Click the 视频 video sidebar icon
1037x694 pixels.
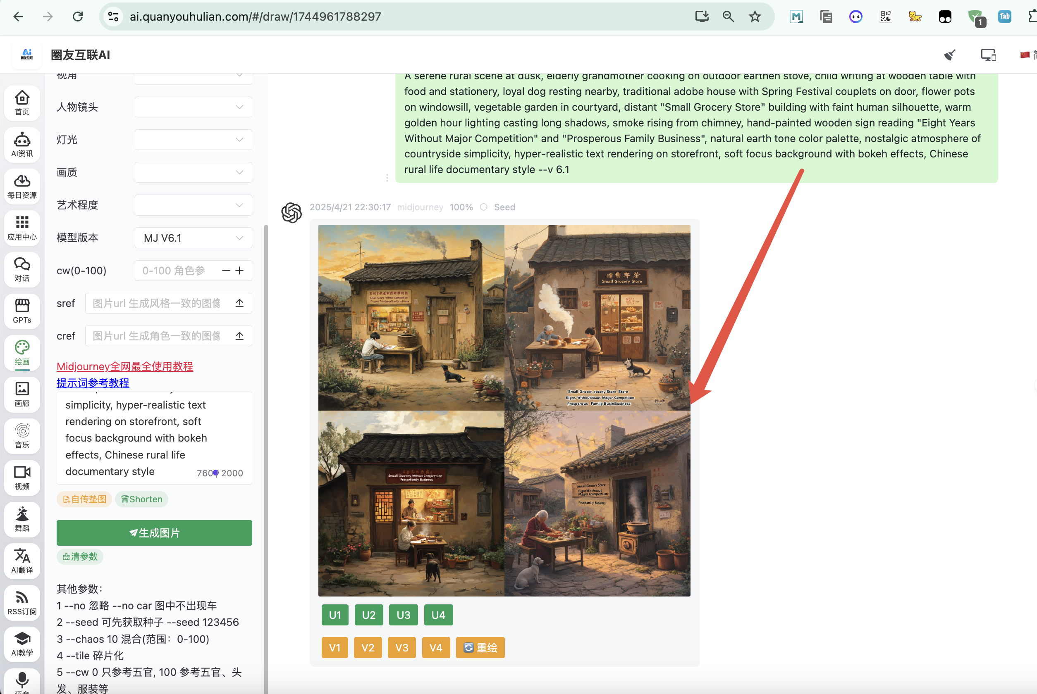(x=22, y=477)
